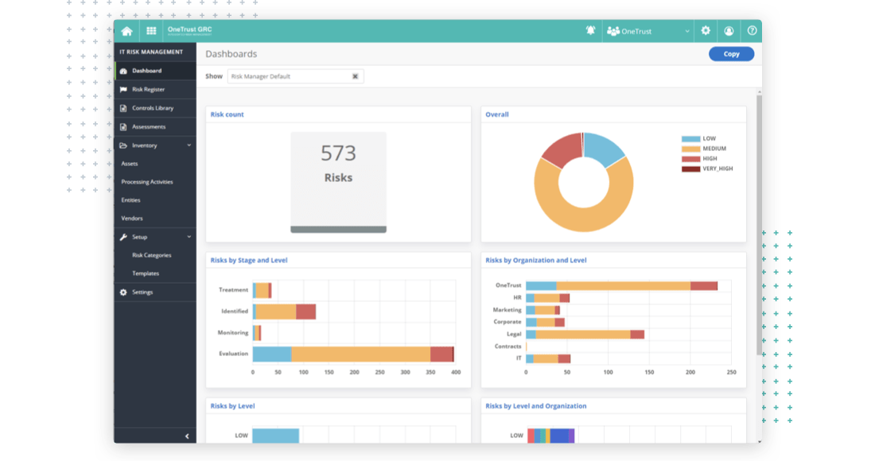Toggle the HIGH legend swatch

(690, 159)
